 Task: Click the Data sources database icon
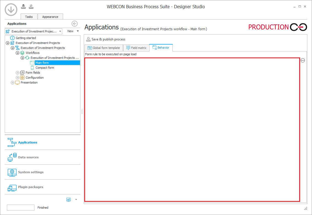12,157
